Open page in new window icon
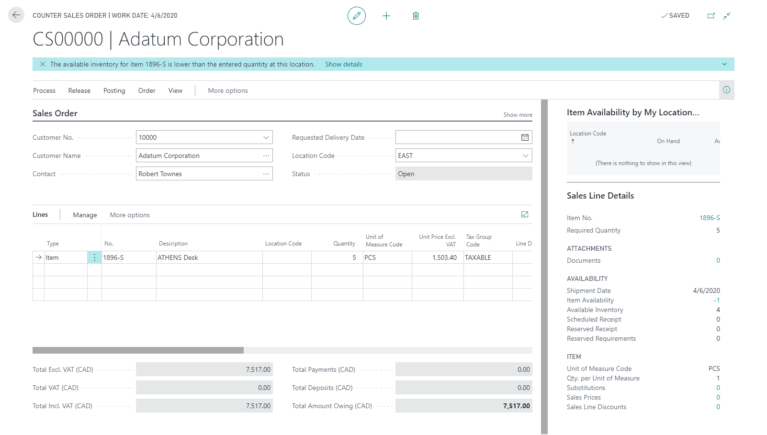Image resolution: width=767 pixels, height=435 pixels. click(x=711, y=16)
